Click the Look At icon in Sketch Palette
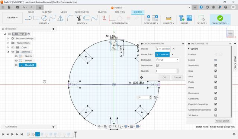This screenshot has height=139, width=238. point(216,60)
